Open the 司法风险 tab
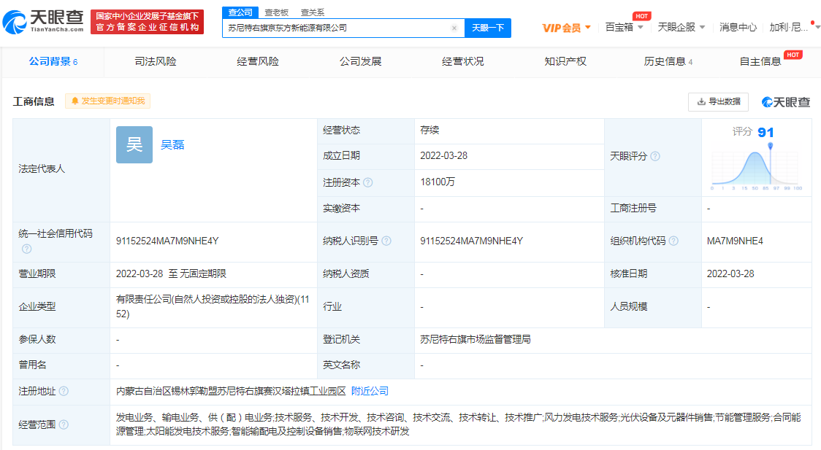Viewport: 821px width, 450px height. click(156, 62)
